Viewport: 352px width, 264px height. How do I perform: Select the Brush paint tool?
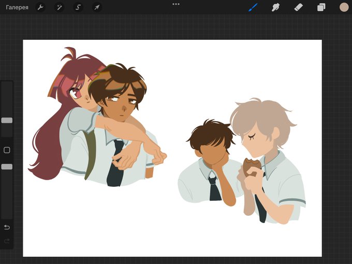253,7
